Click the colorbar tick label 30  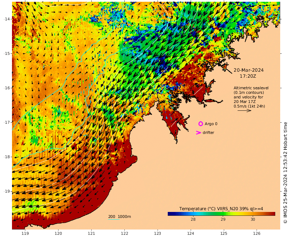coord(253,219)
